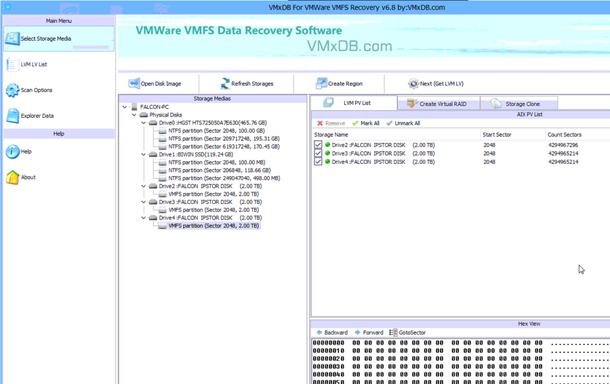Click green status dot of Drive2 row
The width and height of the screenshot is (610, 384).
[x=327, y=145]
